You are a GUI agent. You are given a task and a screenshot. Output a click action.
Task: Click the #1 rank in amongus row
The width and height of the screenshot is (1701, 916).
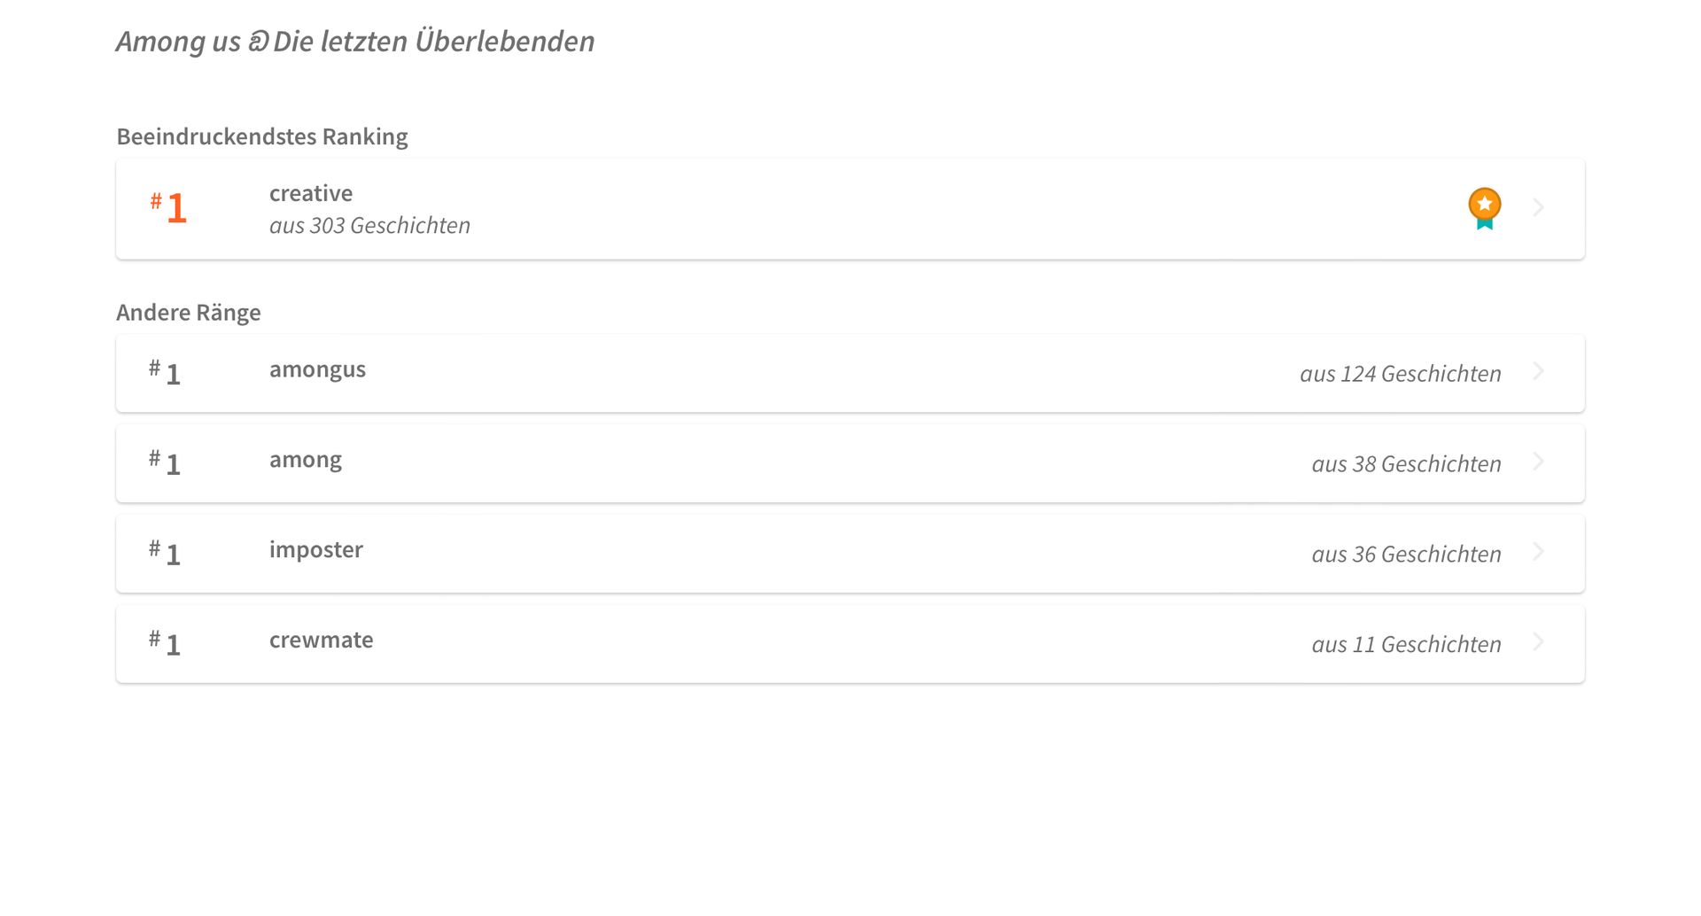click(x=165, y=373)
